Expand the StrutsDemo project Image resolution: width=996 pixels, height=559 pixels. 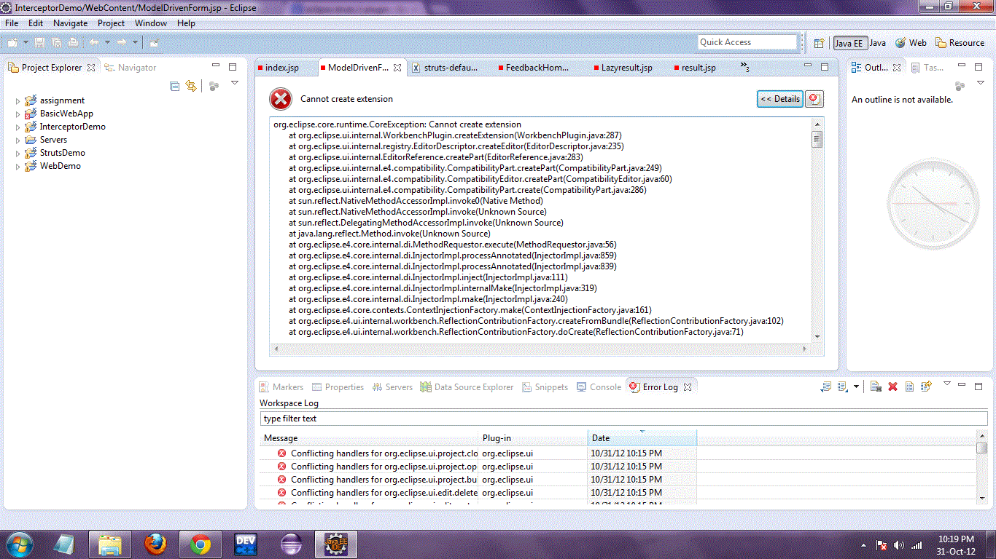(18, 153)
